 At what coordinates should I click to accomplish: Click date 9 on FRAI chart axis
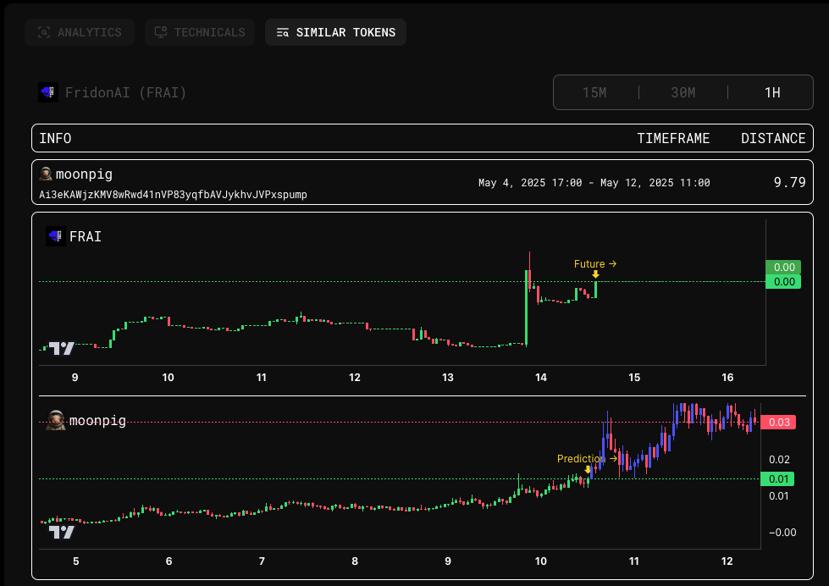[x=75, y=378]
